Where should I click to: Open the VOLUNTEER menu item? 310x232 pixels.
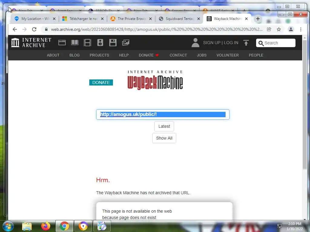[x=228, y=55]
